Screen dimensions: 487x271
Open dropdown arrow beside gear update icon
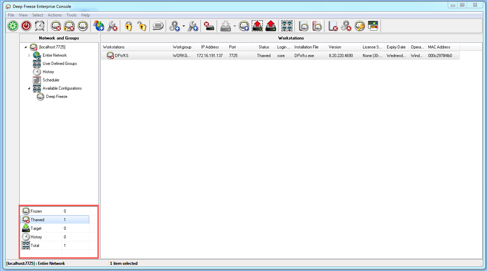(x=184, y=26)
